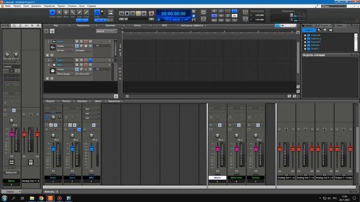
Task: Arm MIDI track 3 for recording
Action: pyautogui.click(x=86, y=65)
